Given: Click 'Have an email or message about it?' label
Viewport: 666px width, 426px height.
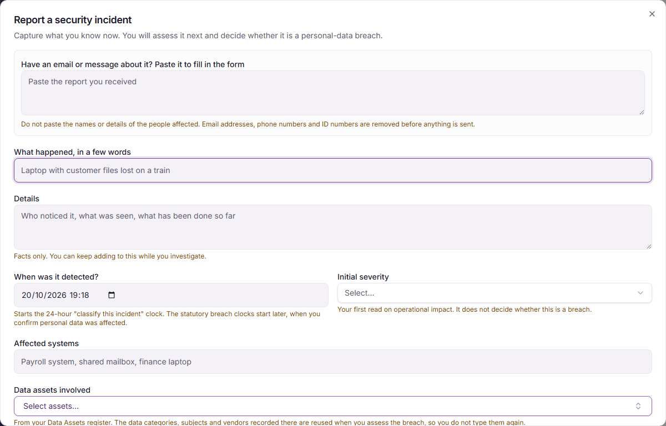Looking at the screenshot, I should pyautogui.click(x=133, y=64).
